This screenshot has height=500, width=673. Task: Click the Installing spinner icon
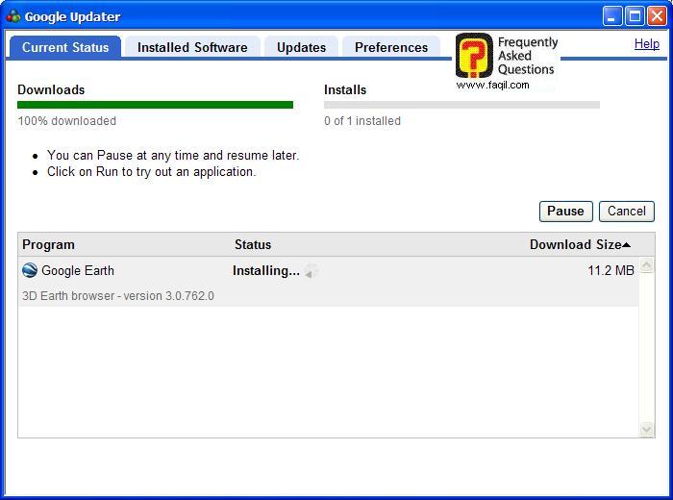pos(311,271)
